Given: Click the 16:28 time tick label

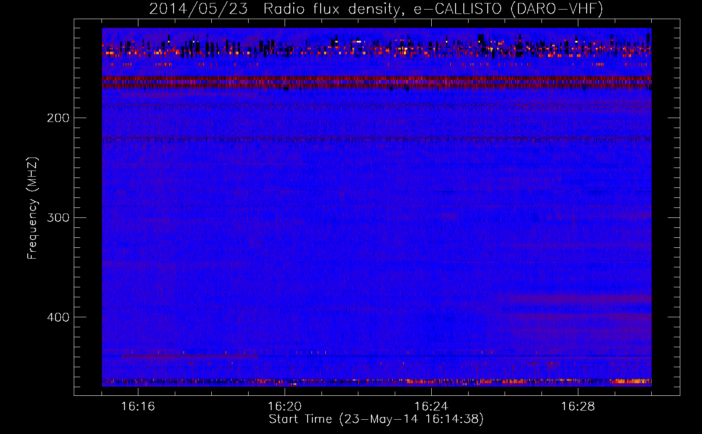Looking at the screenshot, I should click(x=578, y=407).
